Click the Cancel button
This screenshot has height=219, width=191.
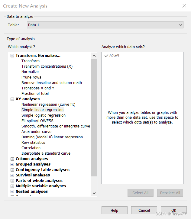point(144,210)
